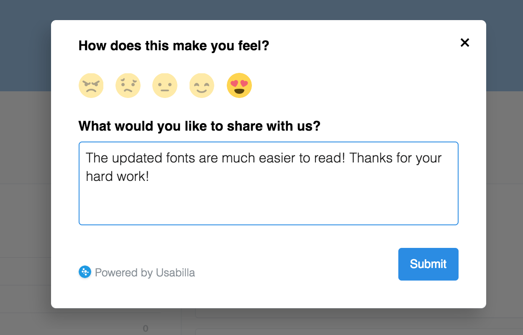Select the smiling face emoji rating
This screenshot has width=523, height=335.
202,85
